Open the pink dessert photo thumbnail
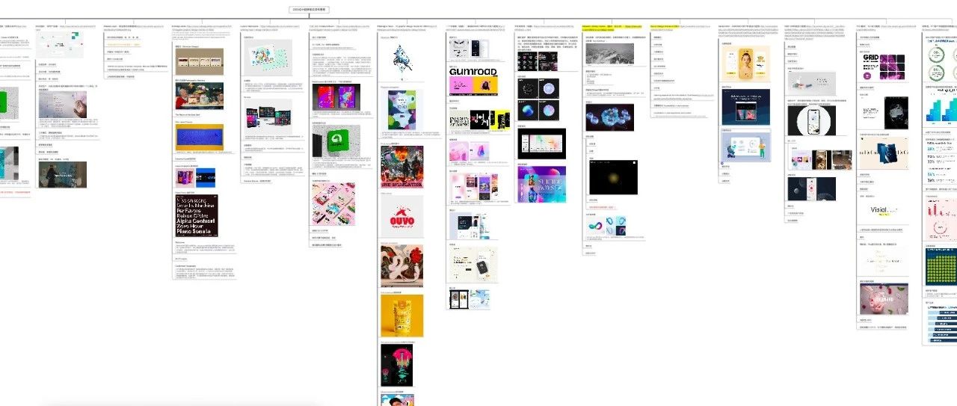The image size is (957, 406). [x=883, y=300]
